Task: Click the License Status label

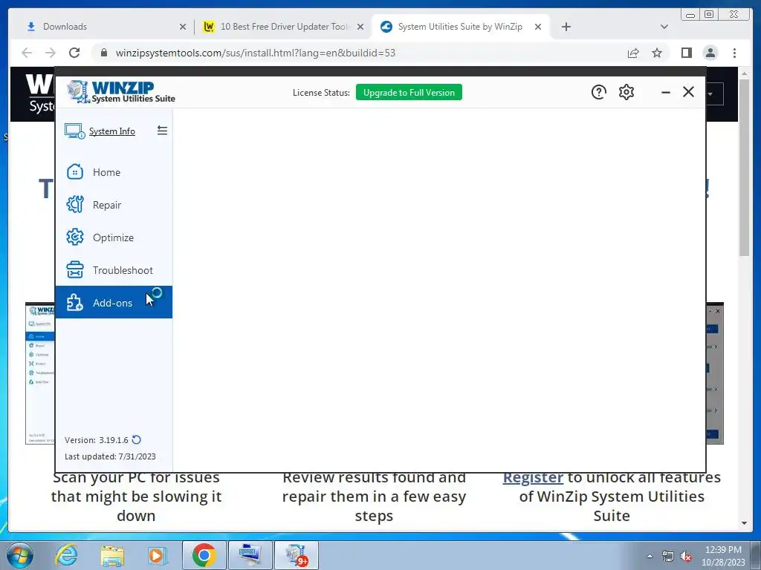Action: (321, 93)
